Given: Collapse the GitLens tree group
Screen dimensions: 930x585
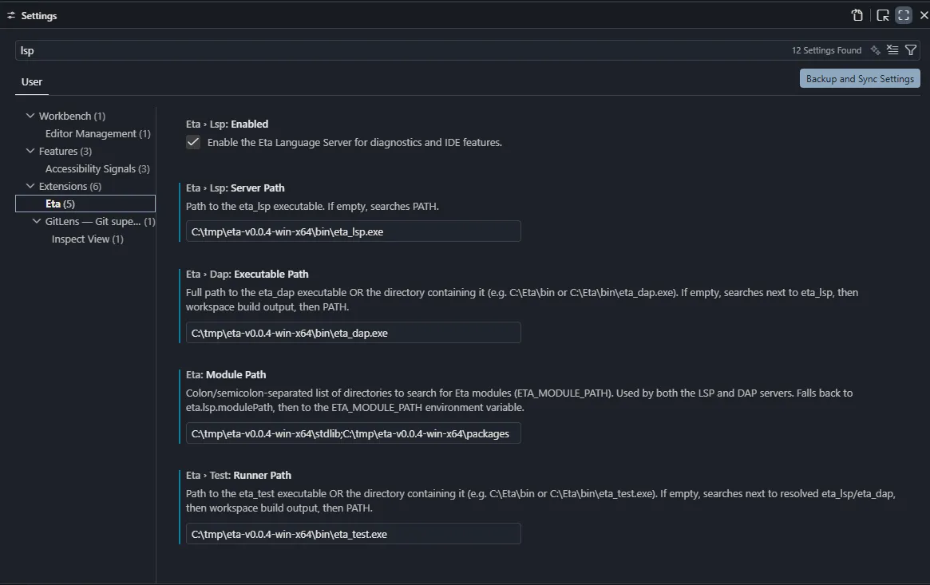Looking at the screenshot, I should pos(37,221).
